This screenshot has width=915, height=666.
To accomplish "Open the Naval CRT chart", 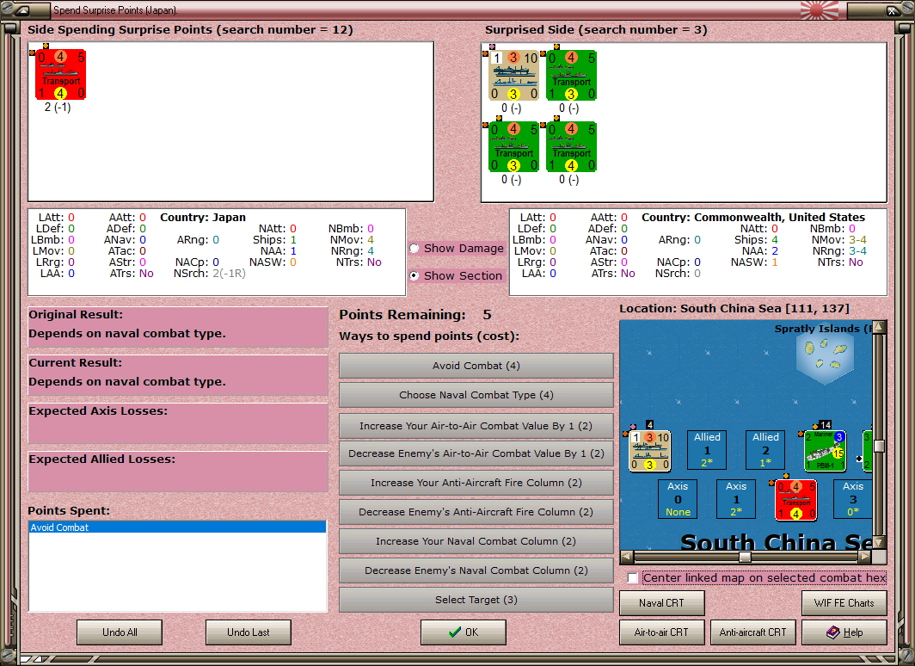I will coord(662,603).
